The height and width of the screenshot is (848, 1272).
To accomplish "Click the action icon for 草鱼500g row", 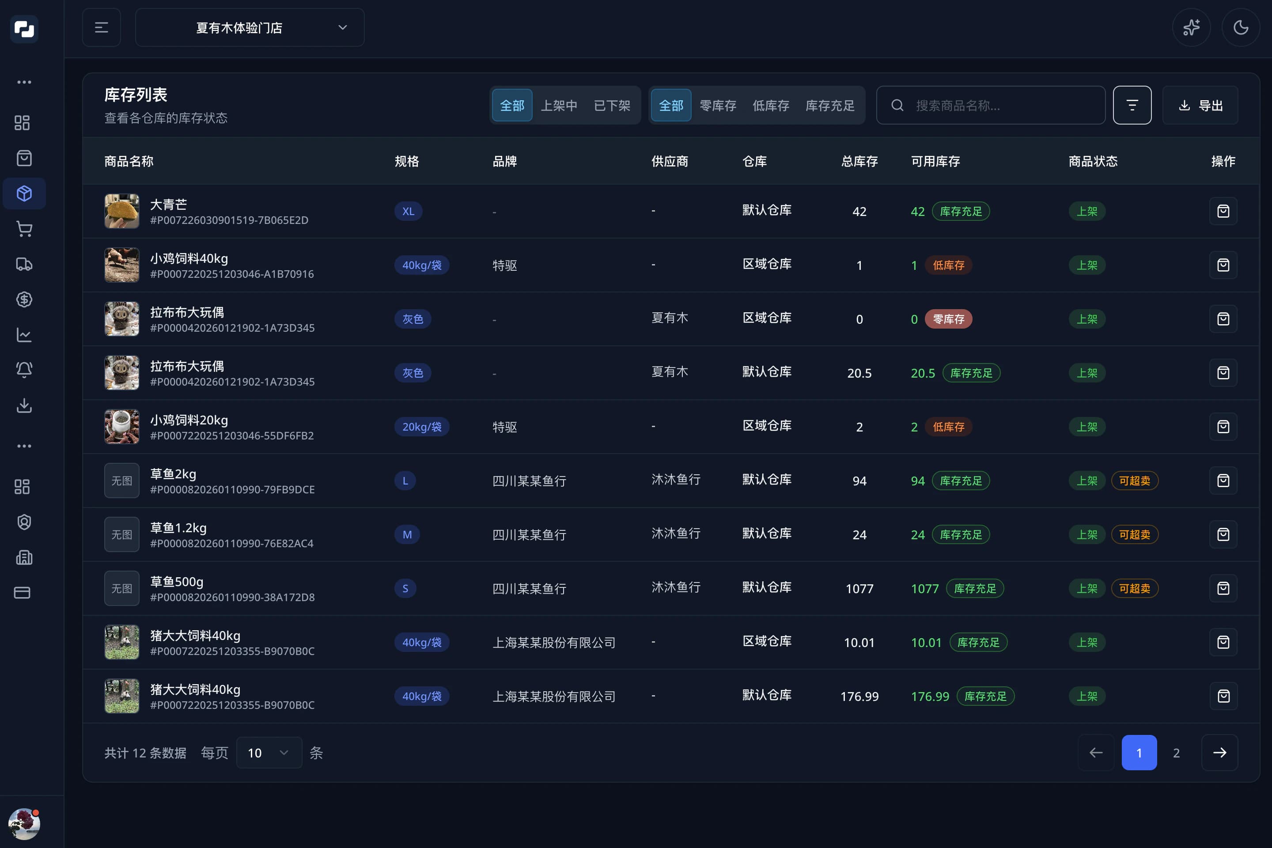I will [x=1223, y=588].
